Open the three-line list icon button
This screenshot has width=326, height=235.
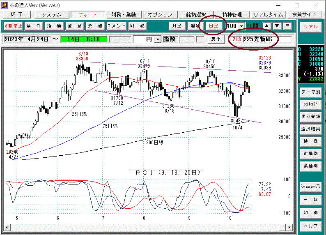(x=287, y=25)
